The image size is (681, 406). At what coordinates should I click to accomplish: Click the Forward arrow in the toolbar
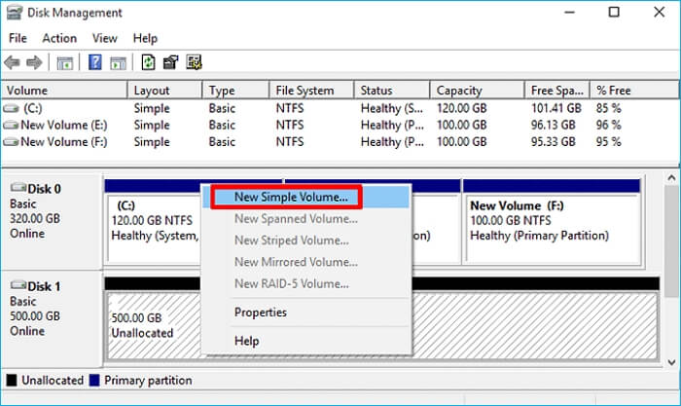coord(35,63)
